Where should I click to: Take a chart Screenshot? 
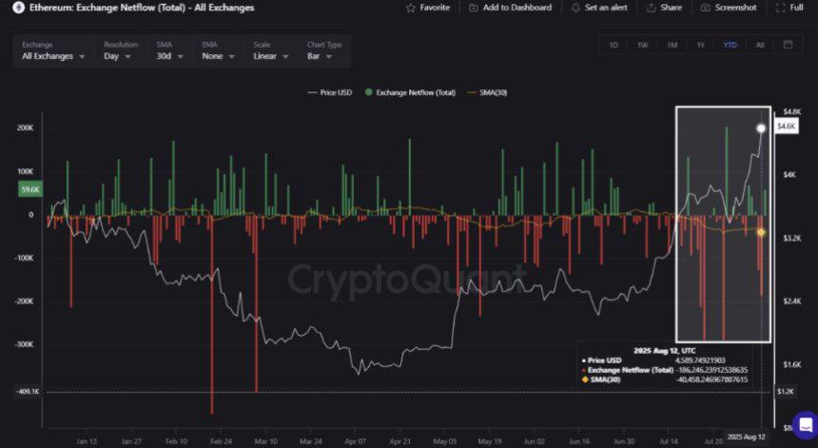click(x=707, y=8)
